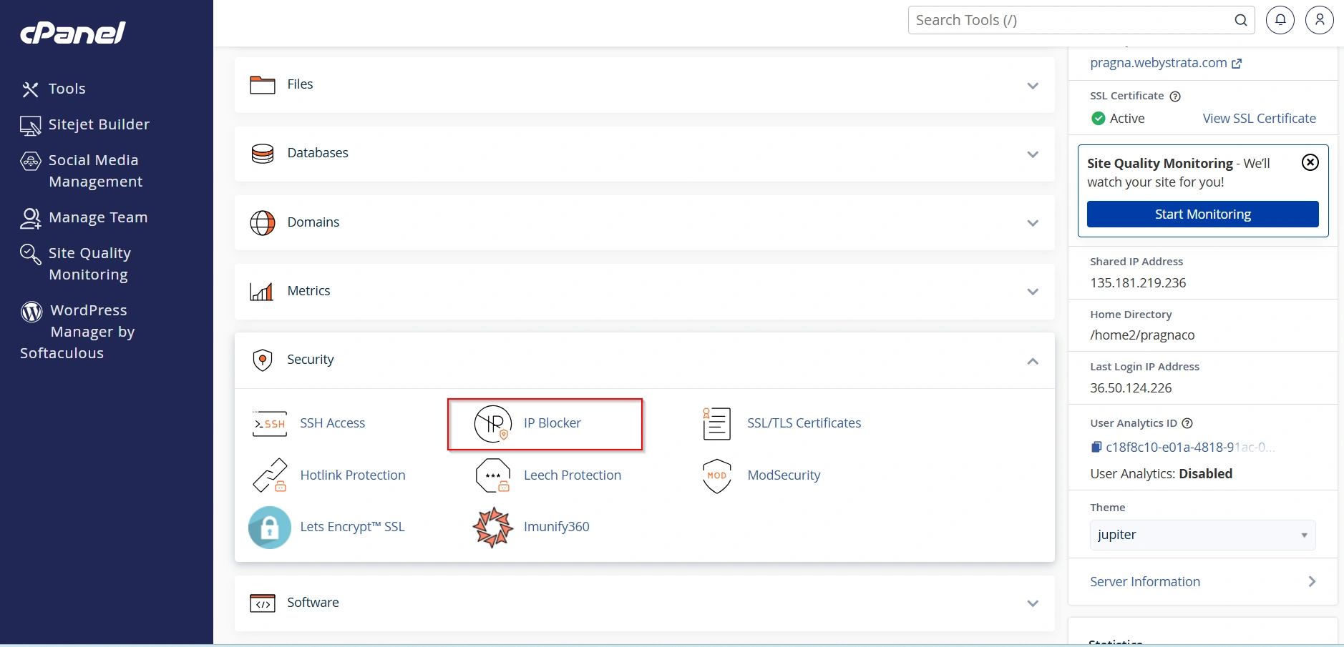Screen dimensions: 1344x647
Task: Click the Hotlink Protection chain icon
Action: tap(270, 476)
